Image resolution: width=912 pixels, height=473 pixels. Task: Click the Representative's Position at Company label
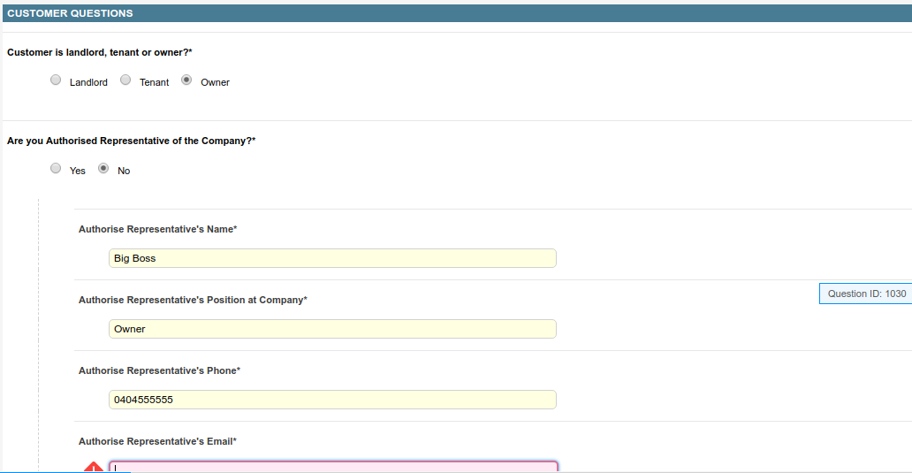pos(193,300)
